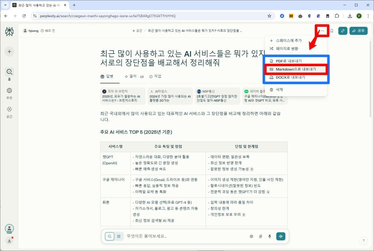This screenshot has width=374, height=251.
Task: Open the 네이버 블로그 source card
Action: pyautogui.click(x=265, y=96)
